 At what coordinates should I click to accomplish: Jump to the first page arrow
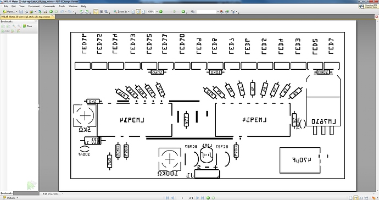click(168, 198)
